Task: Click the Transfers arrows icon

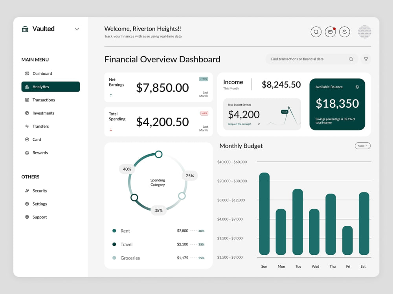Action: [27, 126]
